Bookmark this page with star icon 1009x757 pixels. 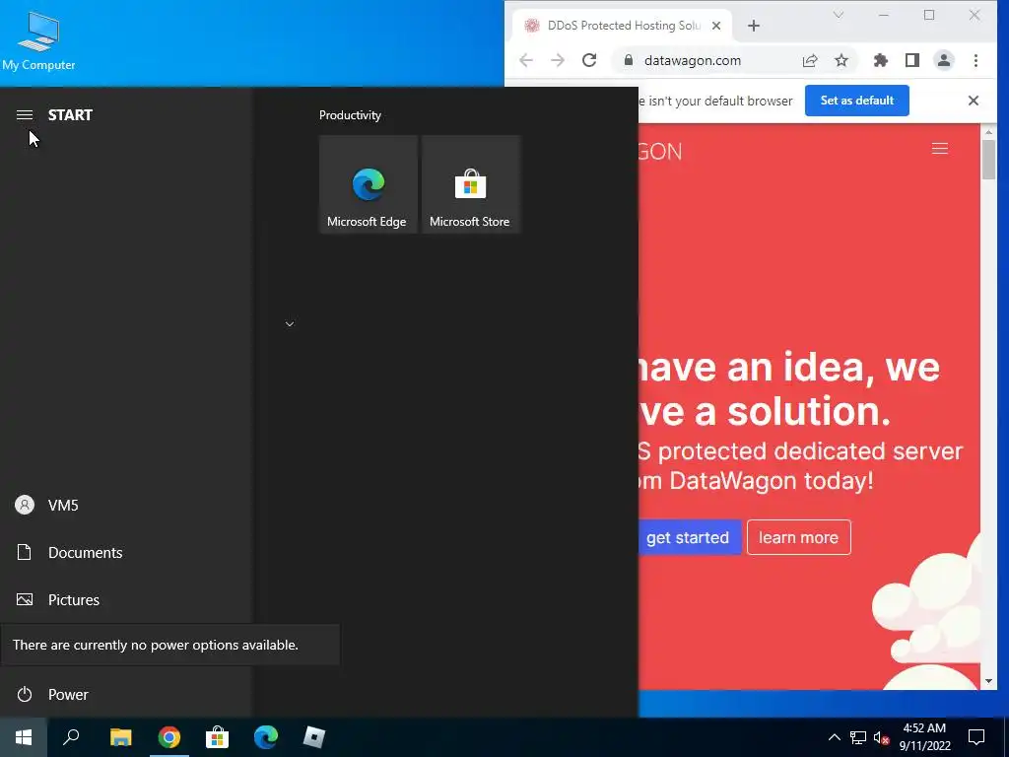[x=841, y=60]
